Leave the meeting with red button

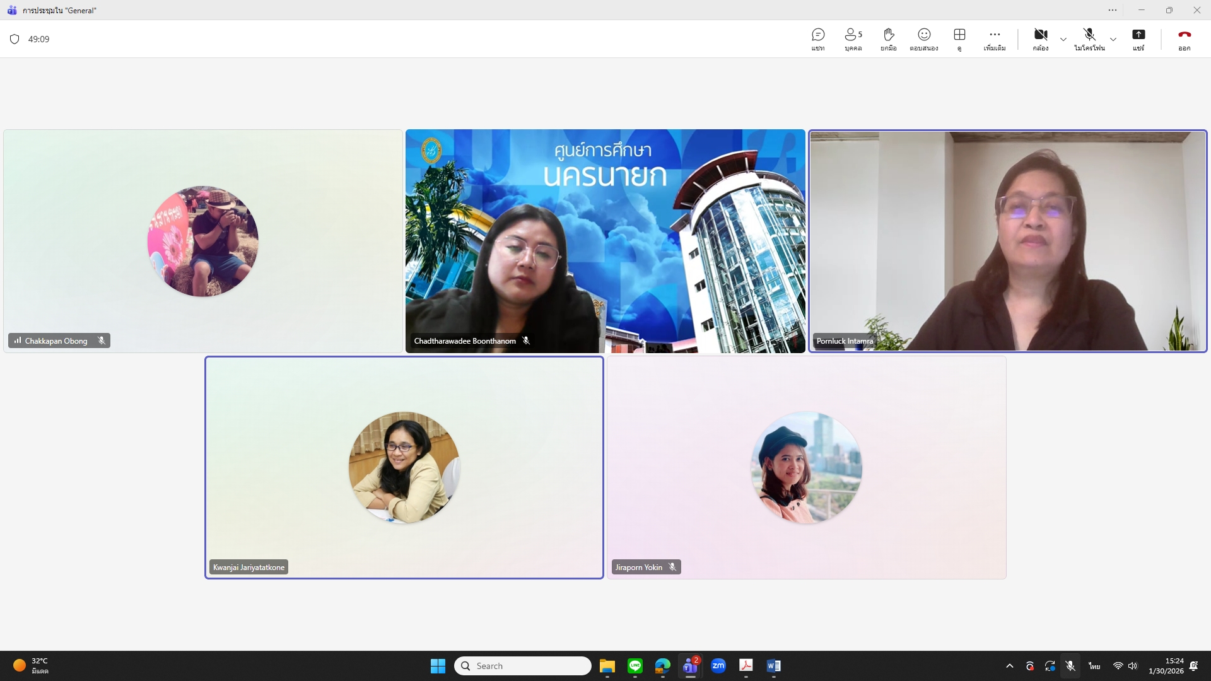pos(1184,39)
